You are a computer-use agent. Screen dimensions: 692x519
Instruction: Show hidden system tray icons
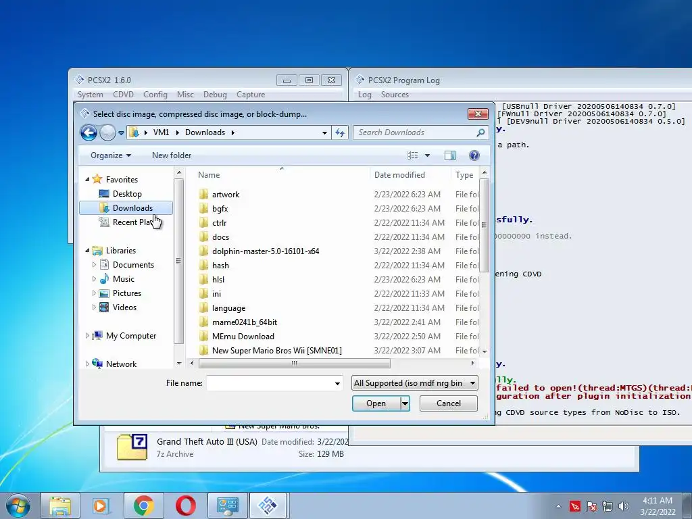[x=558, y=506]
